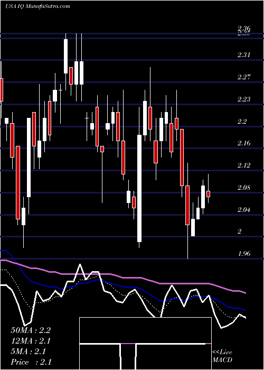Click the 2.16 price axis label
Image resolution: width=264 pixels, height=370 pixels.
243,143
